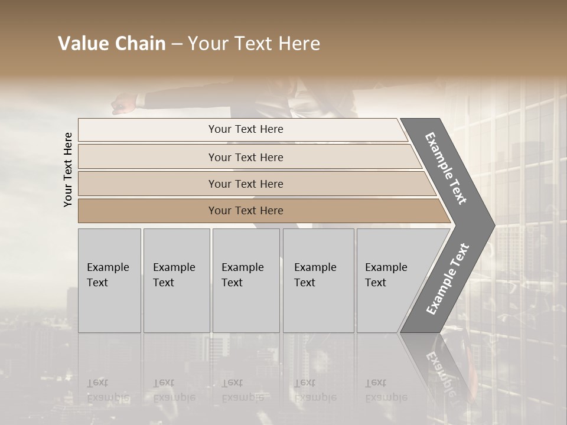Click the darkest tan "Your Text Here" bar
The height and width of the screenshot is (425, 567).
[245, 211]
